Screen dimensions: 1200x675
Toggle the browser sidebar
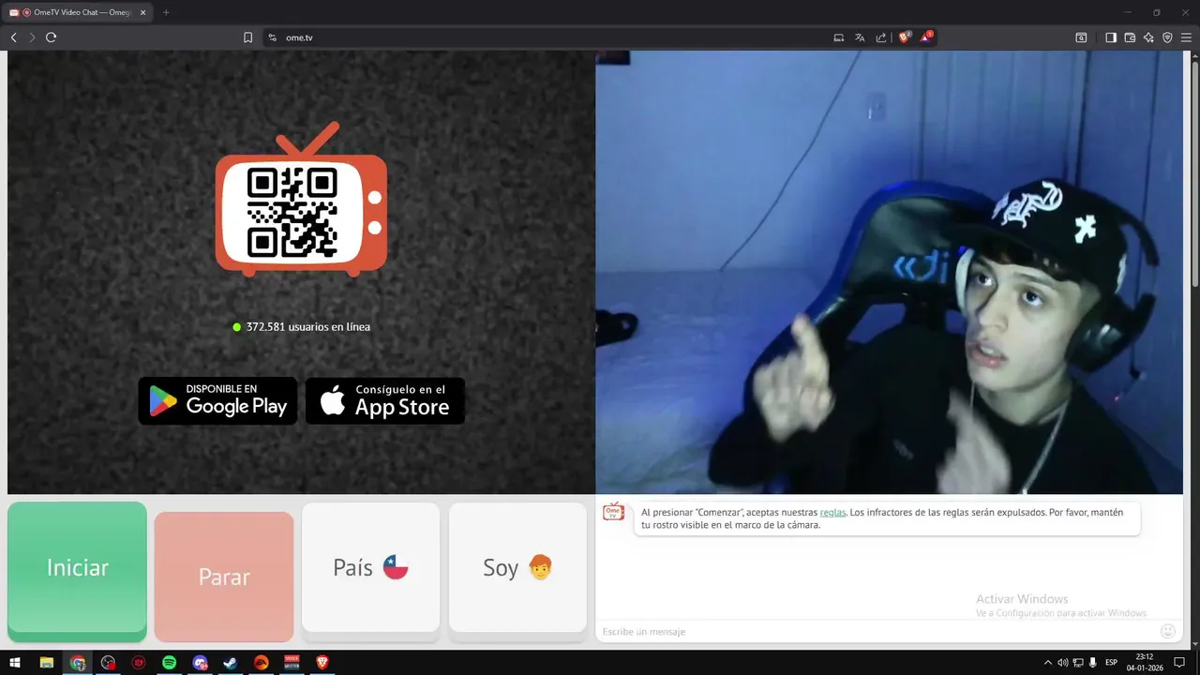[1111, 37]
